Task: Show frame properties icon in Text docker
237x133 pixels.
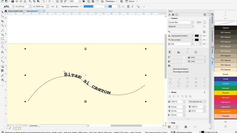Action: coord(177,15)
